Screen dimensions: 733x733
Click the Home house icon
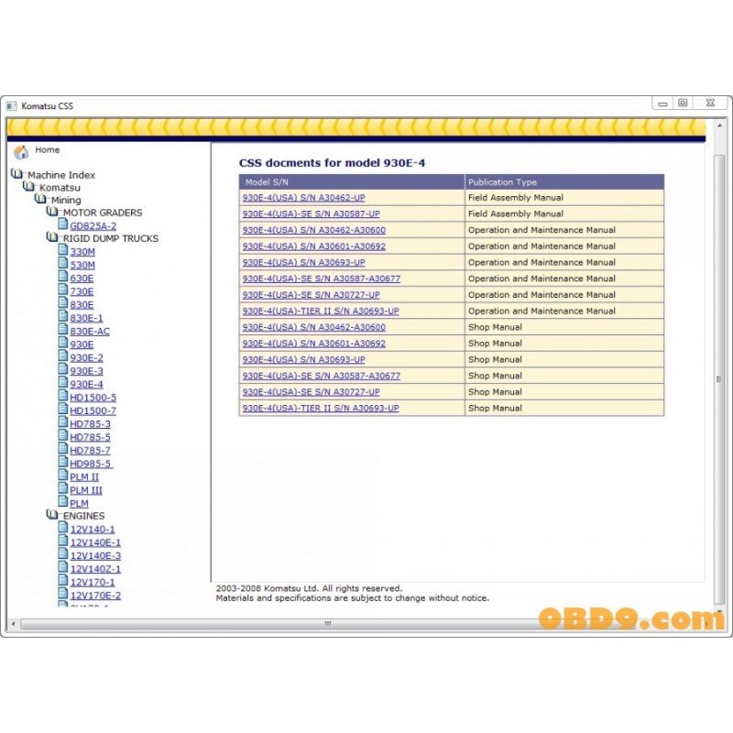(x=20, y=151)
